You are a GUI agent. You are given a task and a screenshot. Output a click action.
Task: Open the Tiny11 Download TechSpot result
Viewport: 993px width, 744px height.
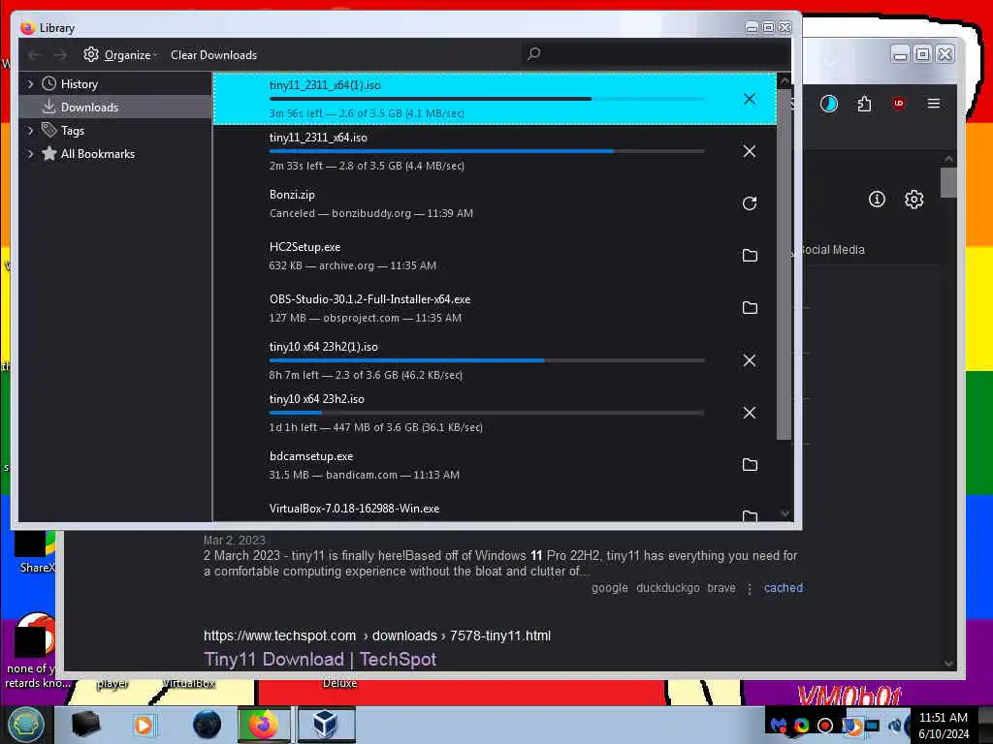tap(320, 659)
